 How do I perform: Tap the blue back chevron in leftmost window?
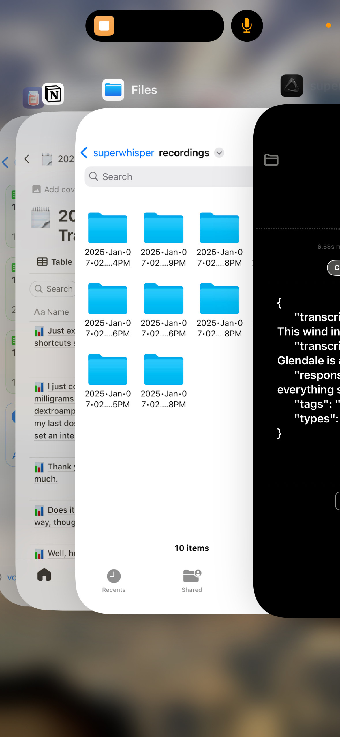coord(5,162)
